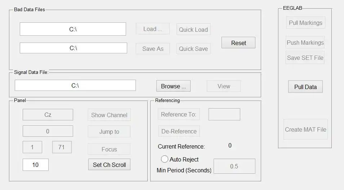
Task: Click the View signal button
Action: (223, 86)
